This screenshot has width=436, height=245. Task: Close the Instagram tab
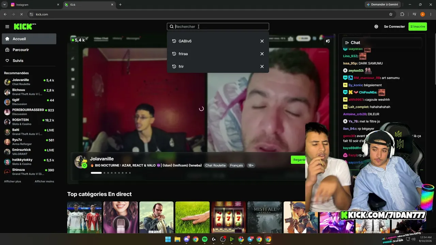click(58, 5)
